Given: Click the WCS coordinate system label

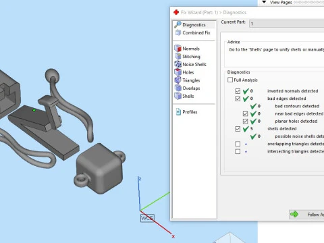Looking at the screenshot, I should (147, 218).
